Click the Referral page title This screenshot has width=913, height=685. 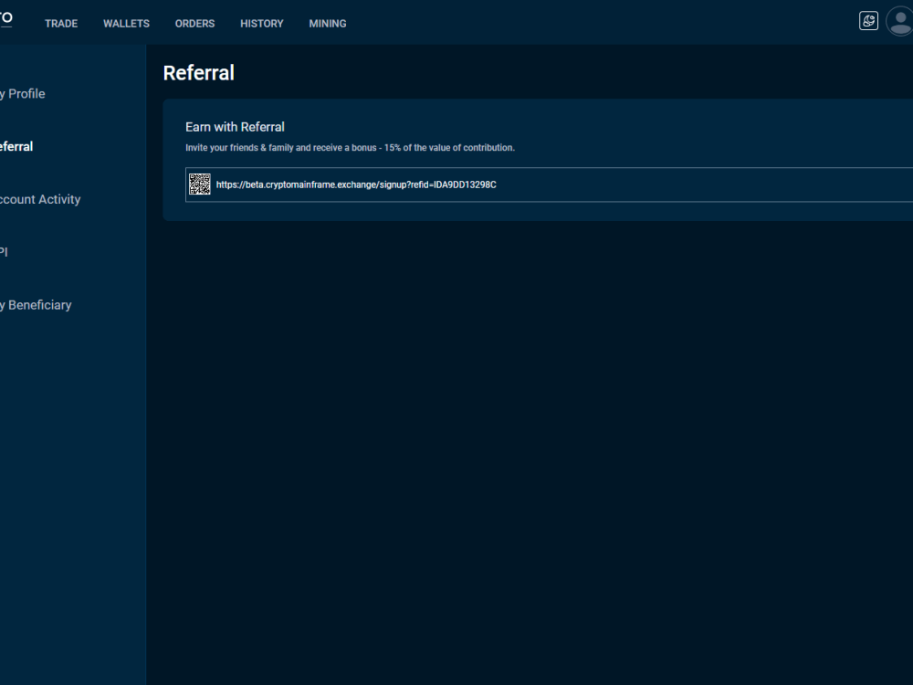198,73
